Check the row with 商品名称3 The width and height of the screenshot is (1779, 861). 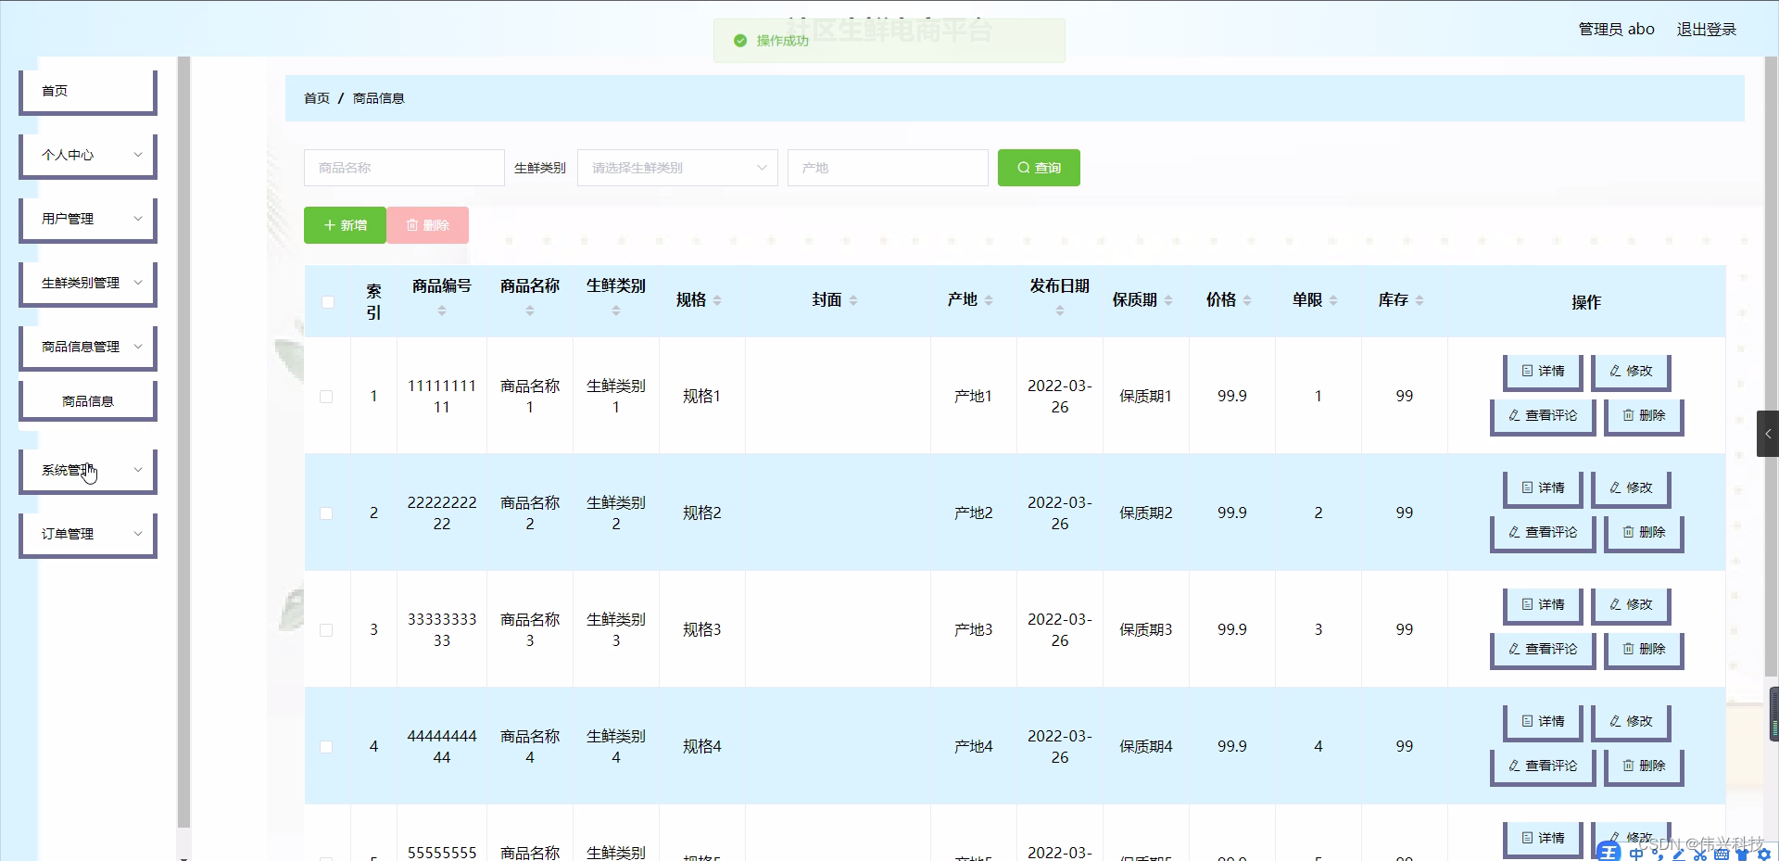click(326, 630)
